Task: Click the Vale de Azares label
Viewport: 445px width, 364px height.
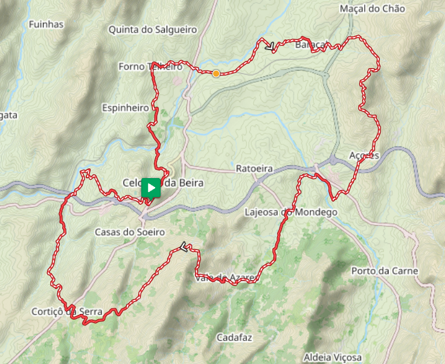Action: coord(226,278)
